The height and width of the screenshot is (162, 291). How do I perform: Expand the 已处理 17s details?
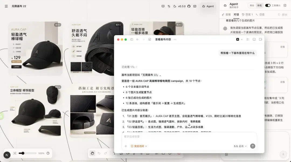(129, 67)
